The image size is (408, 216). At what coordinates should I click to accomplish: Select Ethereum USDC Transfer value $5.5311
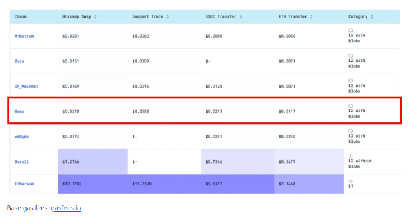pos(214,184)
